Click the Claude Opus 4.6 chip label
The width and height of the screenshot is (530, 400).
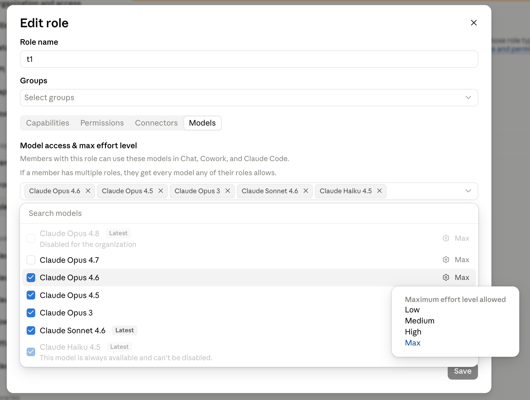click(54, 191)
